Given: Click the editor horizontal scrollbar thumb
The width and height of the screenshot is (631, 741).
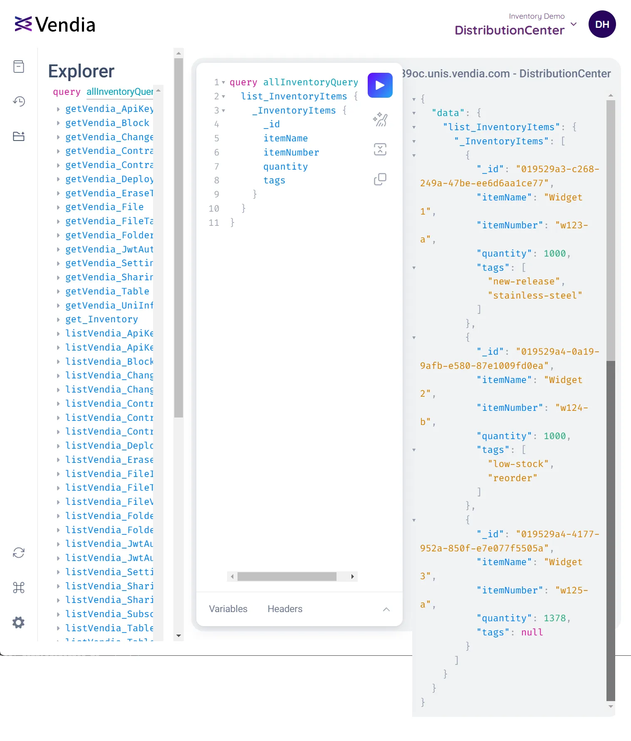Looking at the screenshot, I should pyautogui.click(x=287, y=576).
